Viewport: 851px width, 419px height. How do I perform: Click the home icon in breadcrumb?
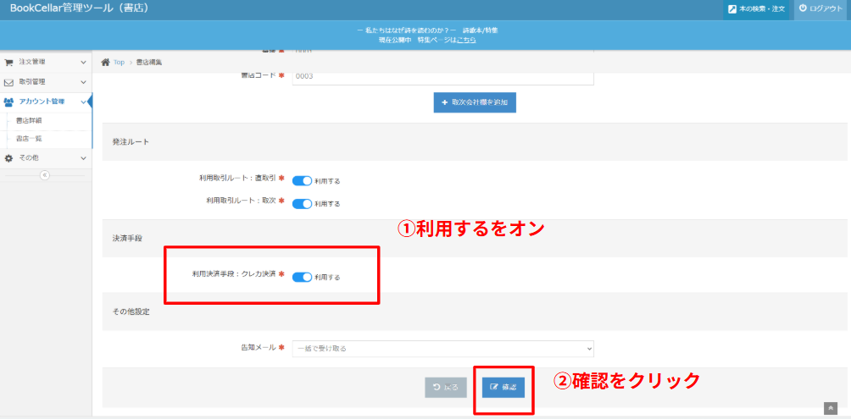pos(106,63)
